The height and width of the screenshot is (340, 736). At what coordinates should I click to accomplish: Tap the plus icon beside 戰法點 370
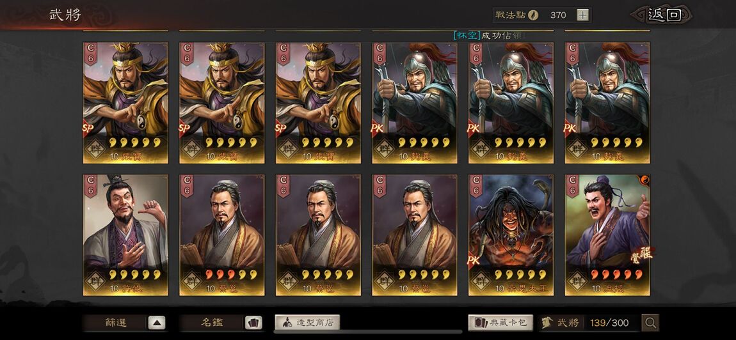[x=582, y=15]
